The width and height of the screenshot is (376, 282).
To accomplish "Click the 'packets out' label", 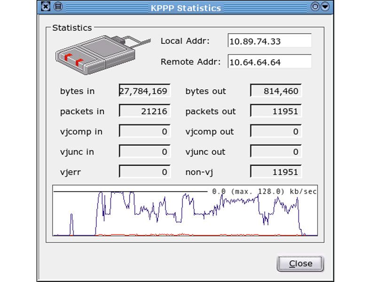I will point(211,112).
